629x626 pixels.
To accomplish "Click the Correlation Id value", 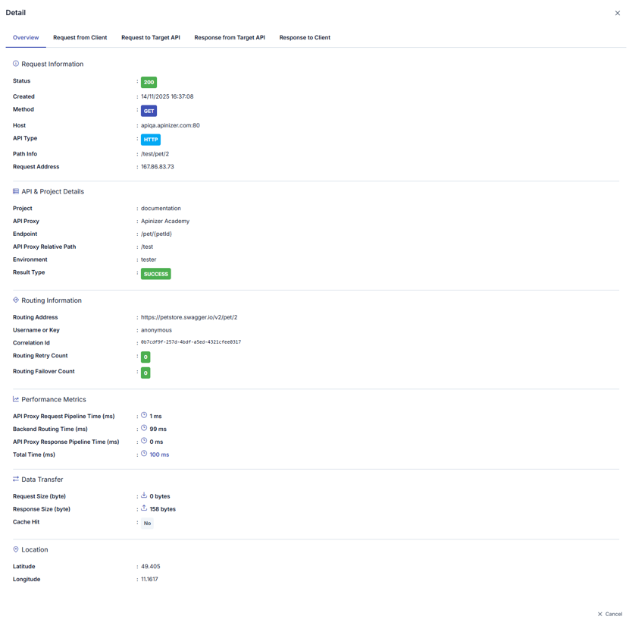I will tap(191, 342).
